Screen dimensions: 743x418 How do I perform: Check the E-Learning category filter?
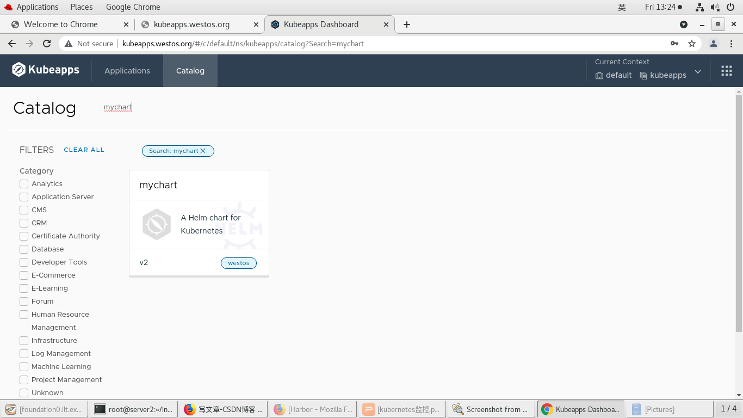pyautogui.click(x=24, y=288)
